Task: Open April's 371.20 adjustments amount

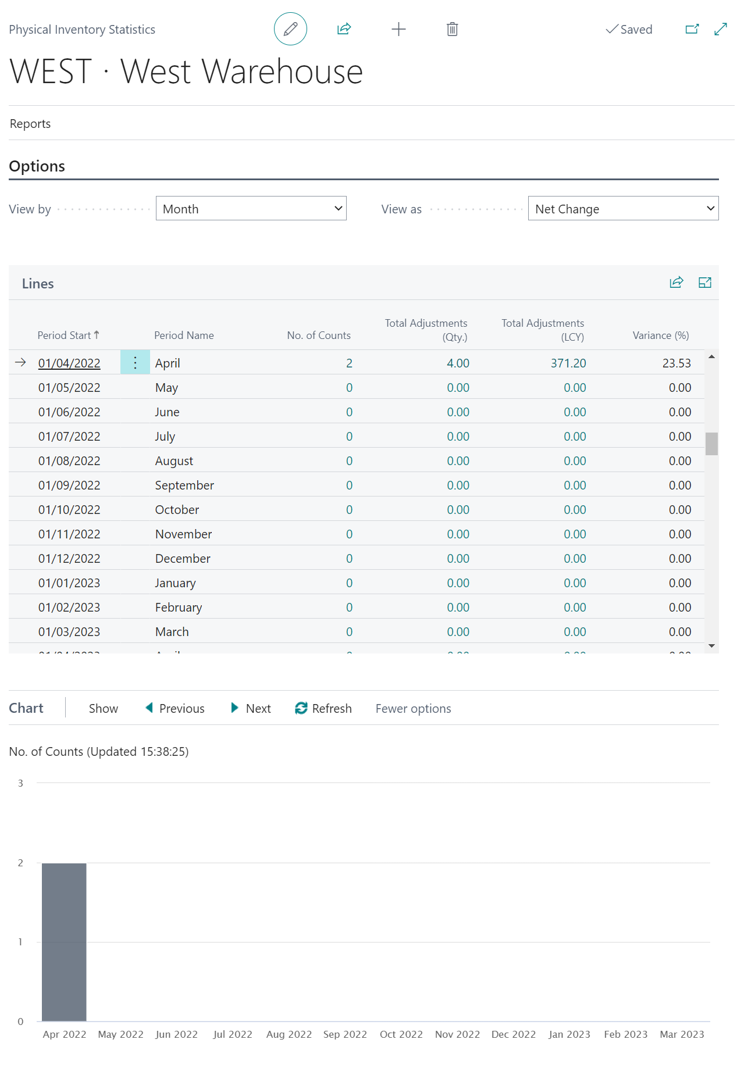Action: pyautogui.click(x=568, y=363)
